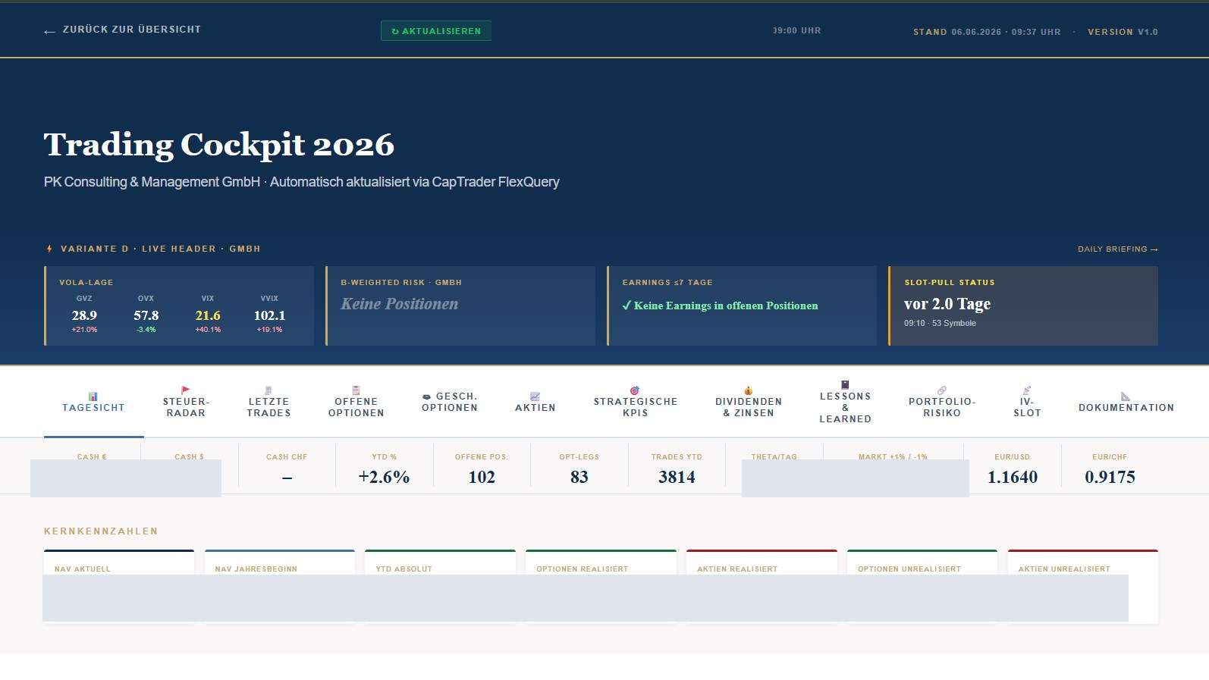Click the NAV Aktuell card
The height and width of the screenshot is (680, 1209).
pos(119,587)
